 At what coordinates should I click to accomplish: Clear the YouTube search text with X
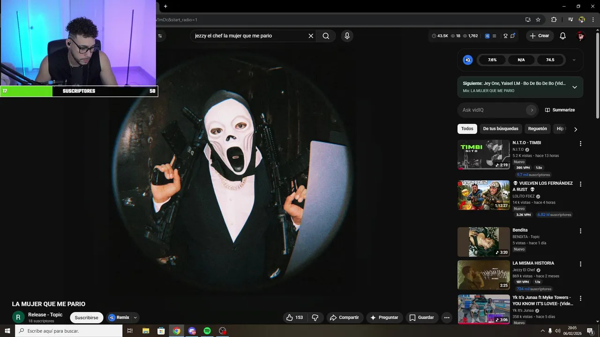[x=311, y=36]
